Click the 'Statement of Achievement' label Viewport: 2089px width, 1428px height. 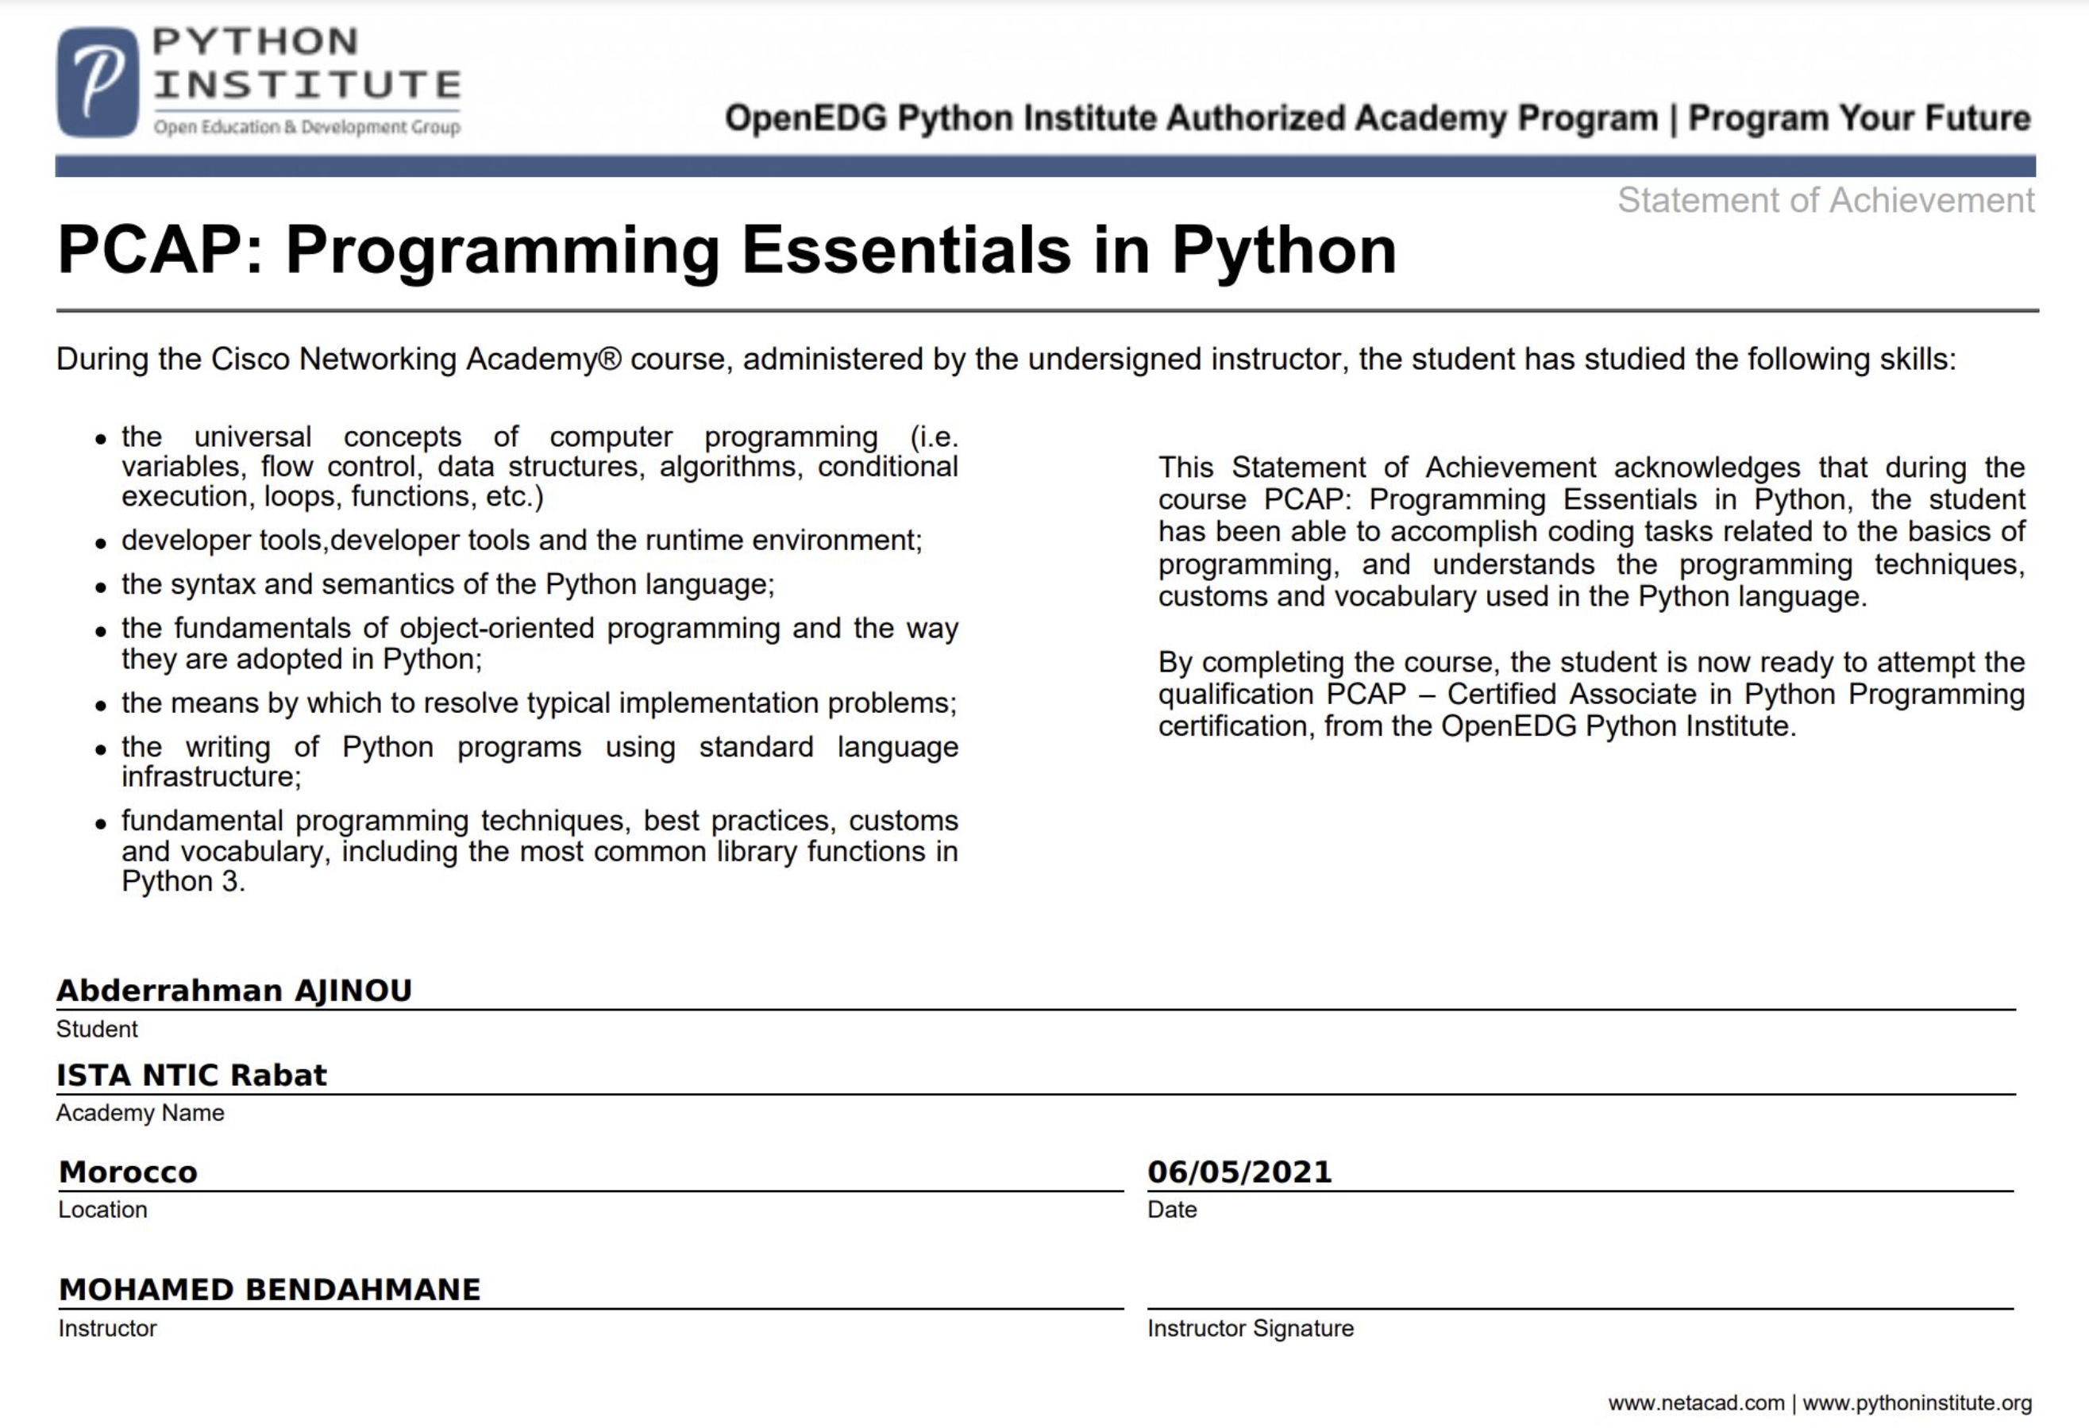1825,199
